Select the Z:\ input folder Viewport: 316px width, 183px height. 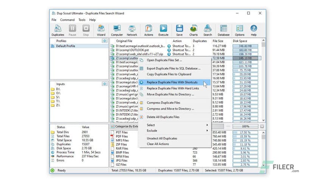[x=58, y=105]
